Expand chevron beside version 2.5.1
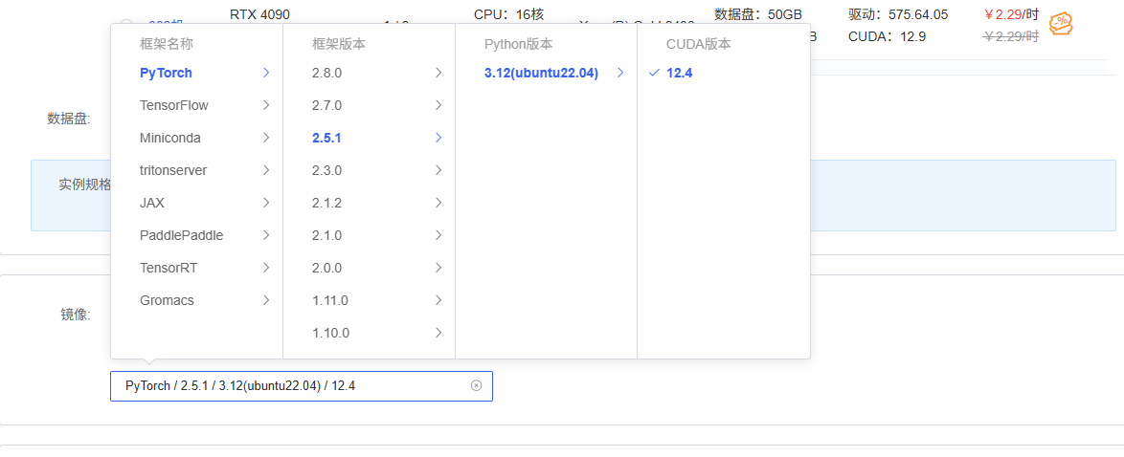The width and height of the screenshot is (1124, 457). (438, 138)
